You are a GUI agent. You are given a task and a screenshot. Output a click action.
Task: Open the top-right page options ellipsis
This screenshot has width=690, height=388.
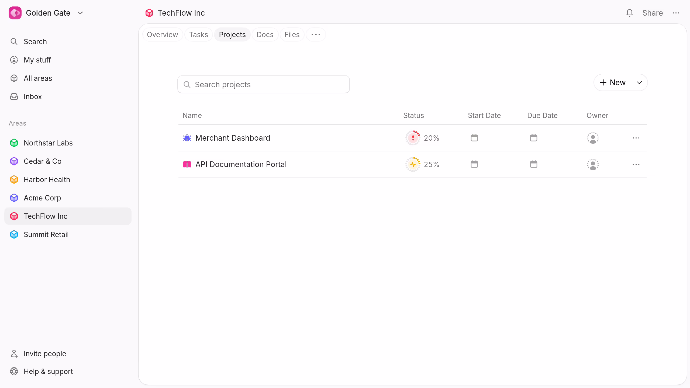tap(676, 13)
